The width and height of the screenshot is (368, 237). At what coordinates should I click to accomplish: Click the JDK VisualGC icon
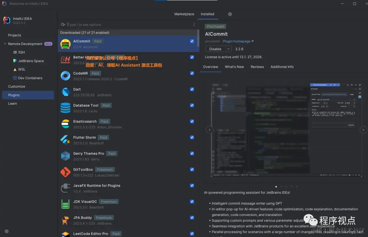[65, 204]
